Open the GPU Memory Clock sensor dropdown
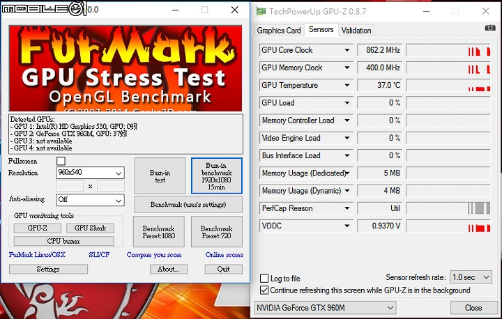This screenshot has height=319, width=502. 347,68
